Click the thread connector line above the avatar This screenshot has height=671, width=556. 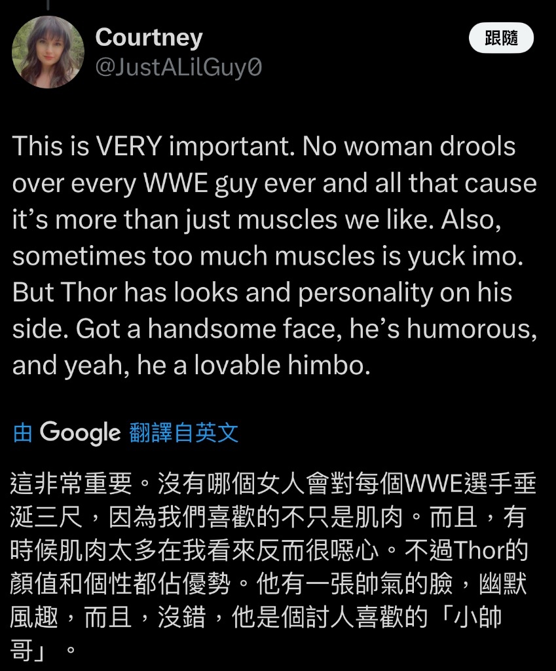click(48, 5)
